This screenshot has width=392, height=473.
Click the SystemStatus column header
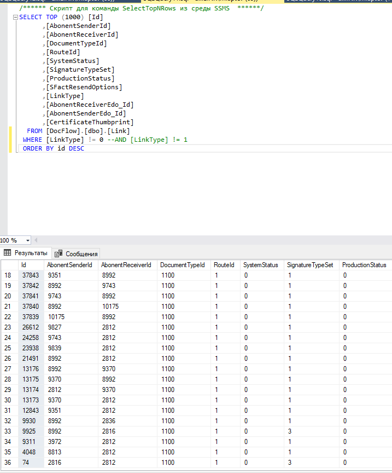(260, 265)
